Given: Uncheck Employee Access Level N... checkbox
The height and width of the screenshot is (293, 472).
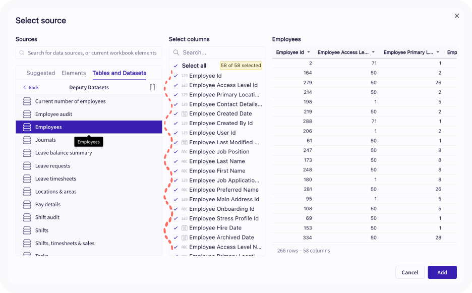Looking at the screenshot, I should click(176, 247).
